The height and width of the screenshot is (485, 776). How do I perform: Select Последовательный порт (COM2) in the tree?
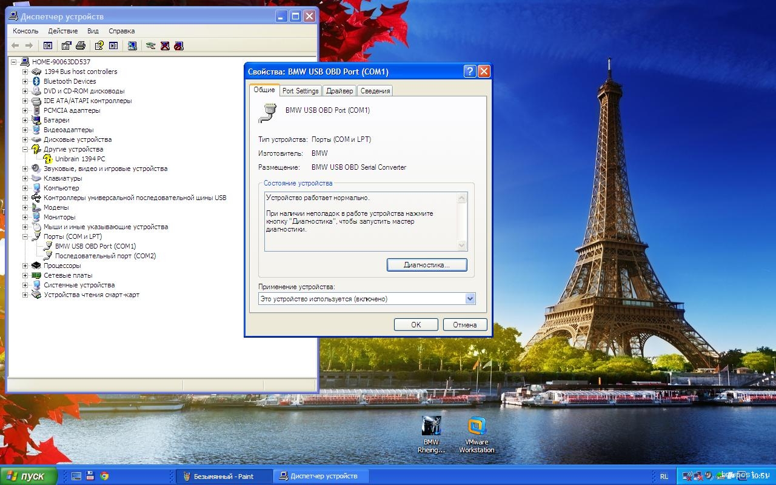pyautogui.click(x=105, y=256)
